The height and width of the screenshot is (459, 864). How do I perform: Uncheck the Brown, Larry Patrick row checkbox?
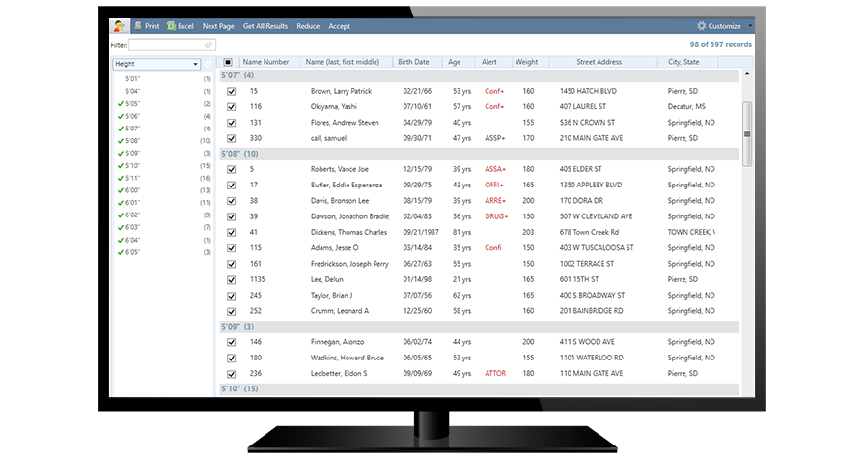[231, 92]
